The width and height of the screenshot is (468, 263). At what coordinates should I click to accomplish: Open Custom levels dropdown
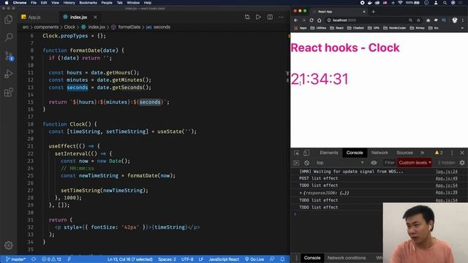click(415, 163)
